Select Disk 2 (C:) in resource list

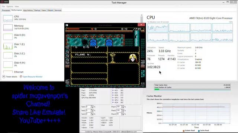click(33, 55)
